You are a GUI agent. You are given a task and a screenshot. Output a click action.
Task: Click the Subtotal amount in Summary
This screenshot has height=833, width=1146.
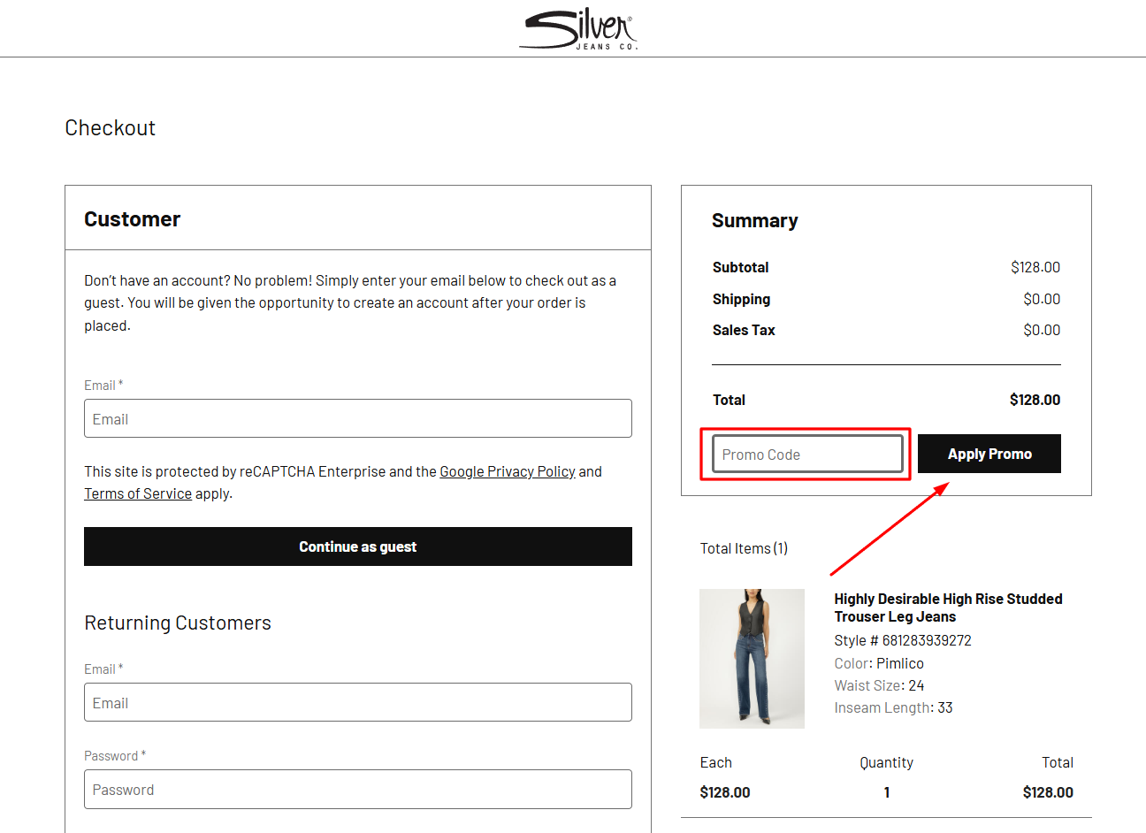pos(1035,267)
